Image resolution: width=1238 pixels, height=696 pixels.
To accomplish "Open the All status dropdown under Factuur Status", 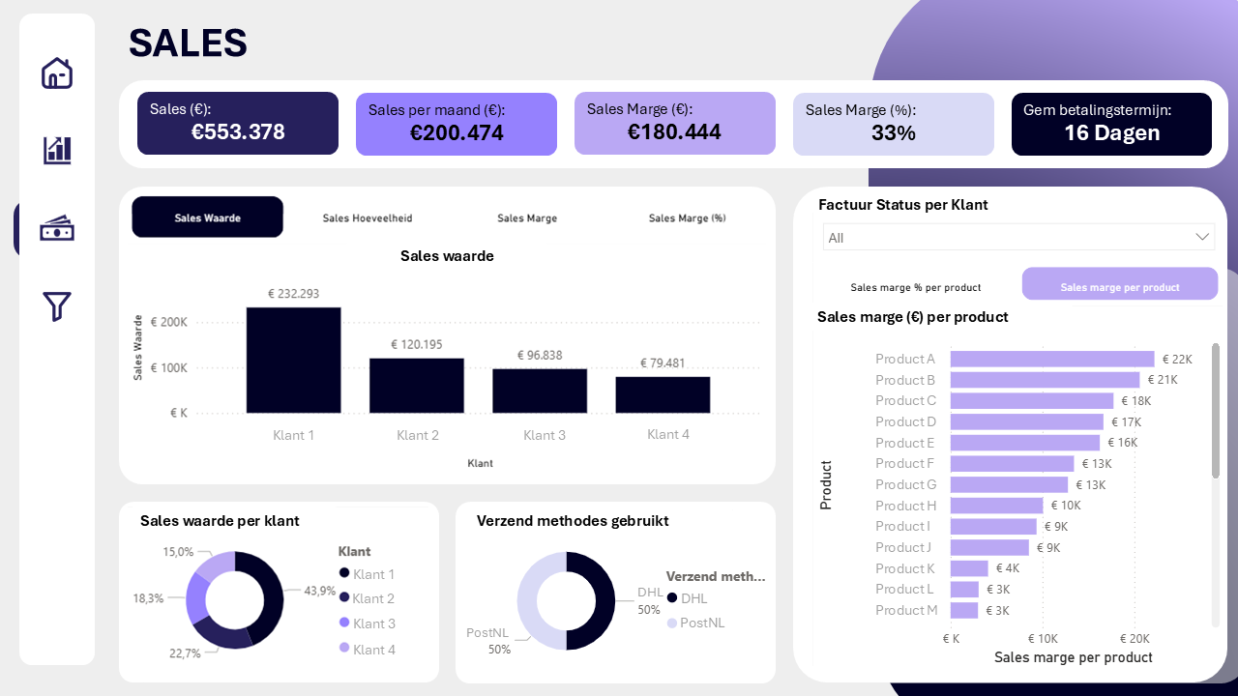I will click(x=1018, y=237).
